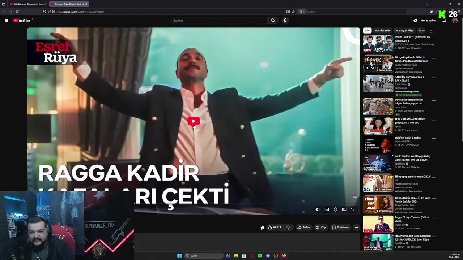The height and width of the screenshot is (260, 463).
Task: Open options menu for Berlin şaşırtmaya video
Action: 434,101
